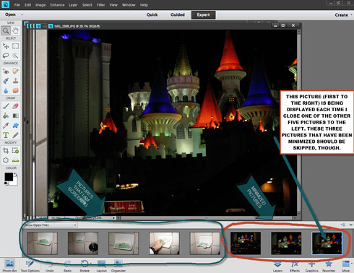Image resolution: width=354 pixels, height=273 pixels.
Task: Select the Paint Bucket tool
Action: 6,116
